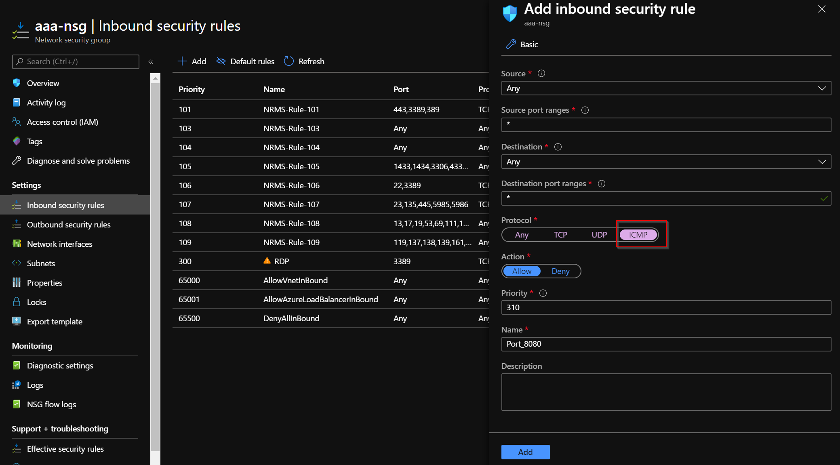
Task: Select the Any protocol option
Action: [x=522, y=235]
